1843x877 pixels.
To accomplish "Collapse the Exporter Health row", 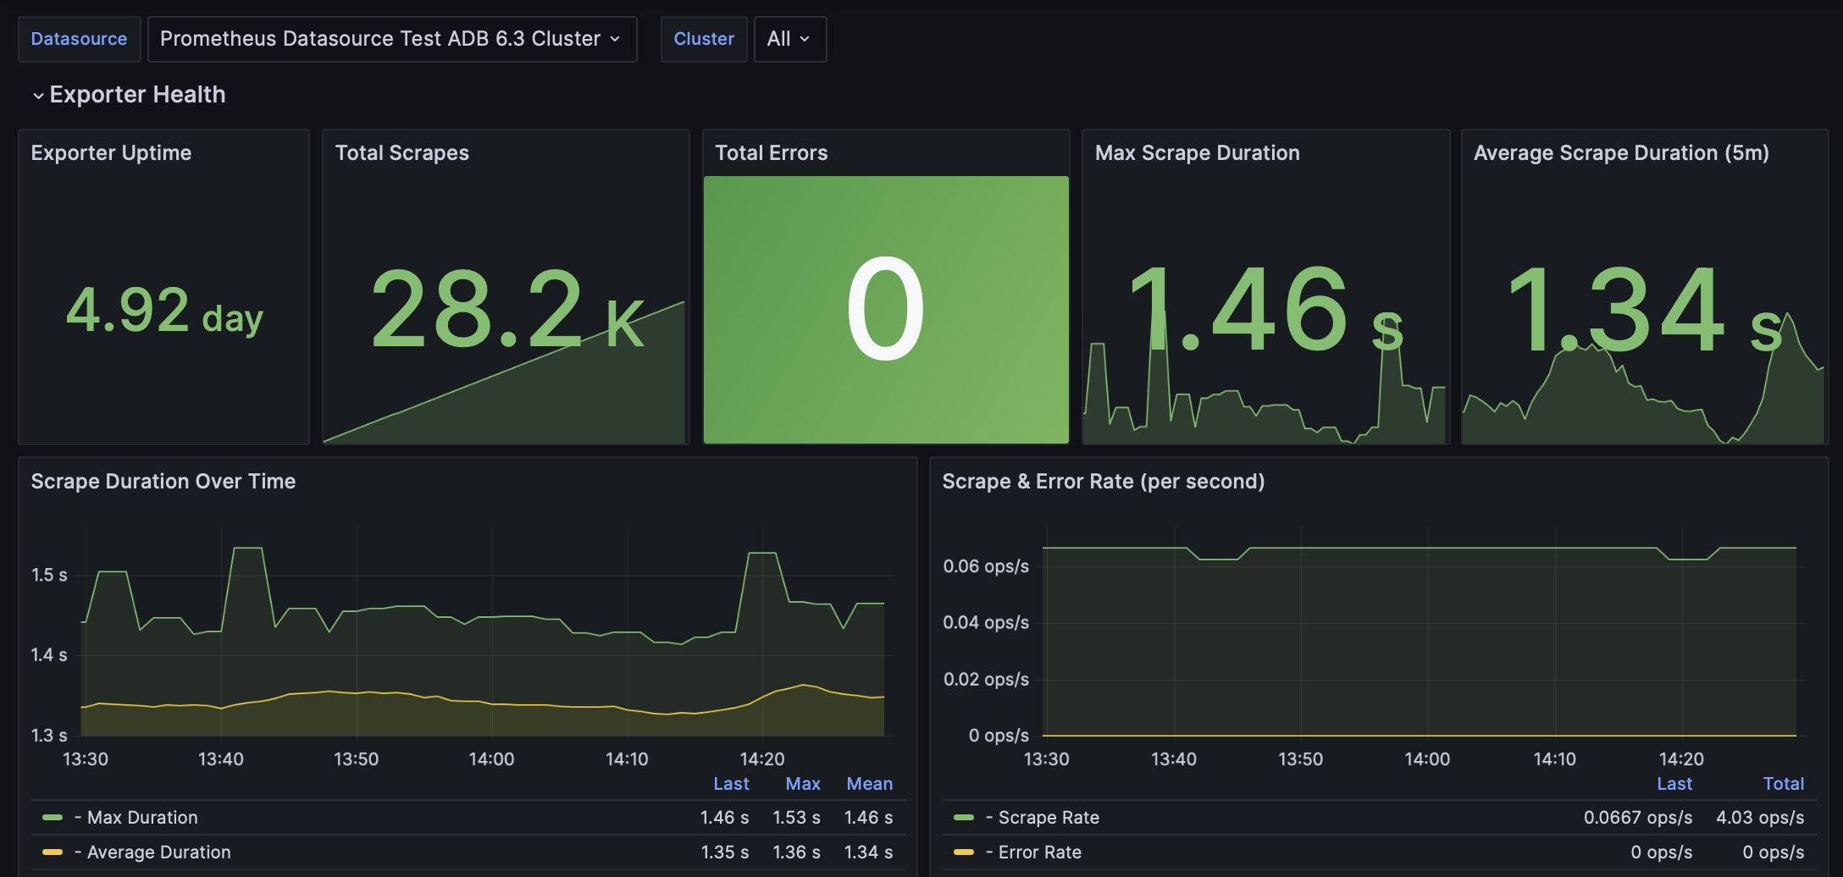I will (136, 94).
